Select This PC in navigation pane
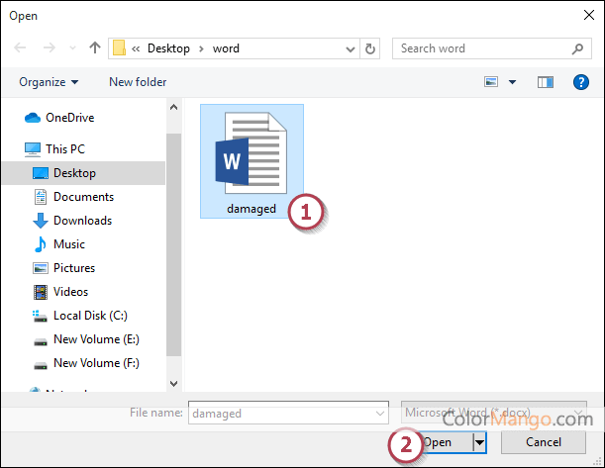The image size is (605, 468). [64, 149]
